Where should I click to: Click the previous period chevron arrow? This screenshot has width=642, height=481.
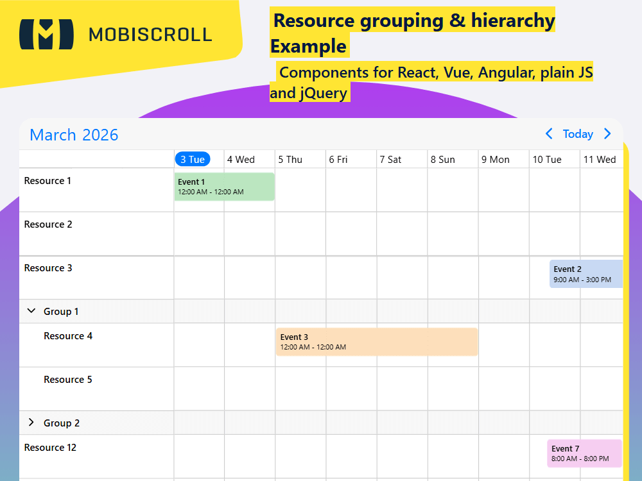[549, 134]
